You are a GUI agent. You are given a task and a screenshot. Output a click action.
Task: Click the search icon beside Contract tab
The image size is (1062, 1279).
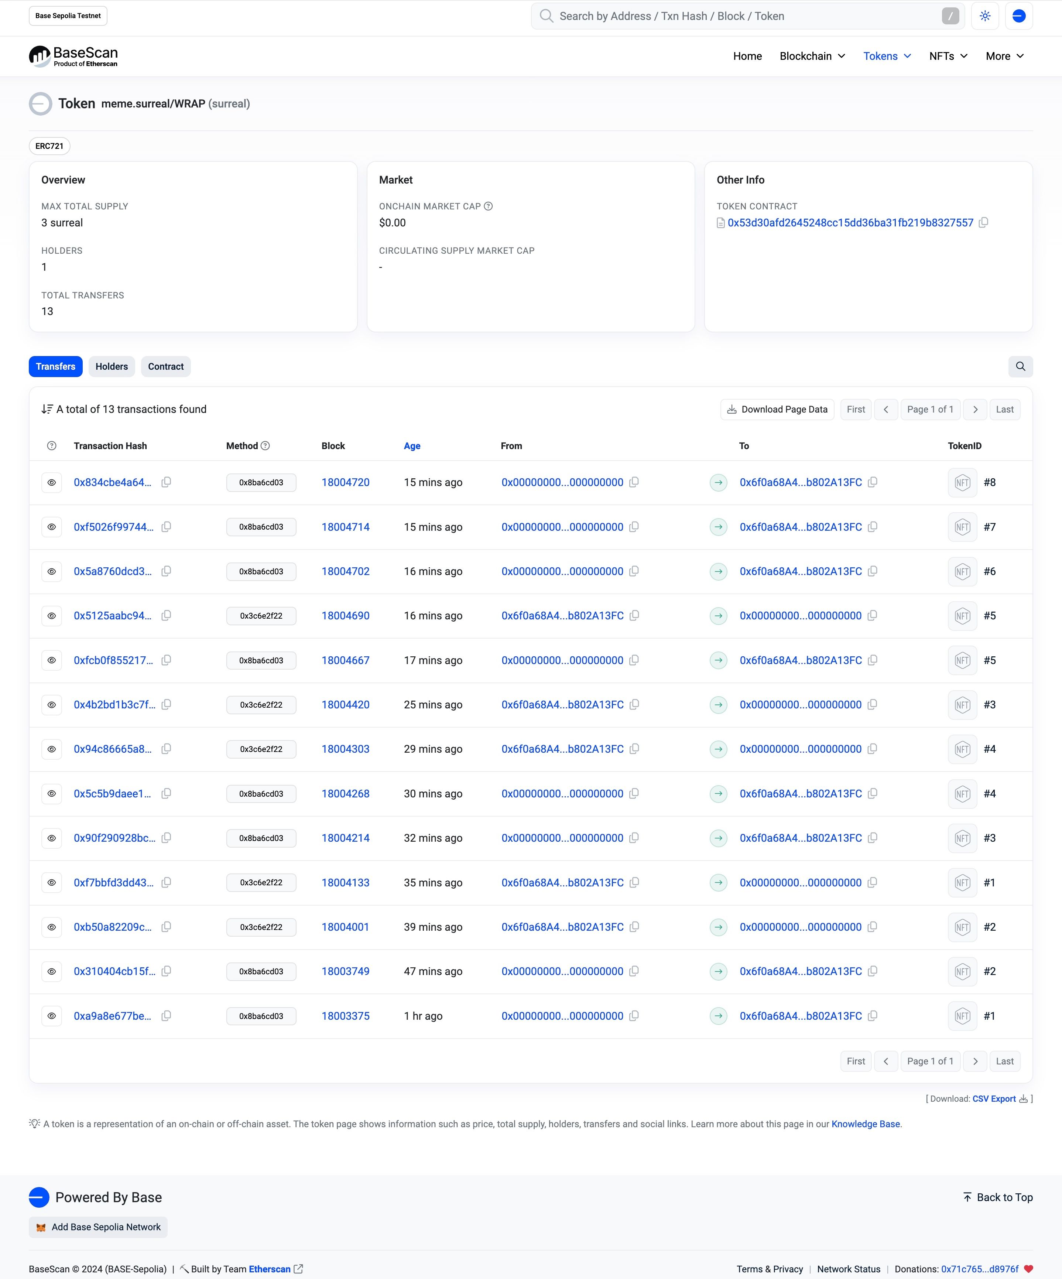click(1021, 367)
